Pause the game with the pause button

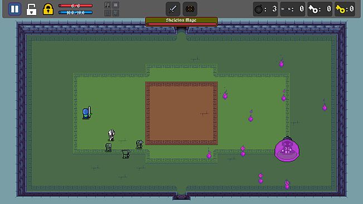pyautogui.click(x=14, y=9)
